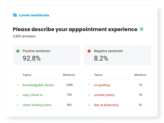Click the 2,810 answers count
Viewport: 164px width, 123px height.
point(24,36)
